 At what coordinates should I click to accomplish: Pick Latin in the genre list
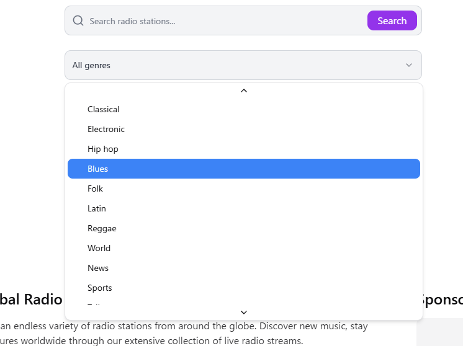244,208
